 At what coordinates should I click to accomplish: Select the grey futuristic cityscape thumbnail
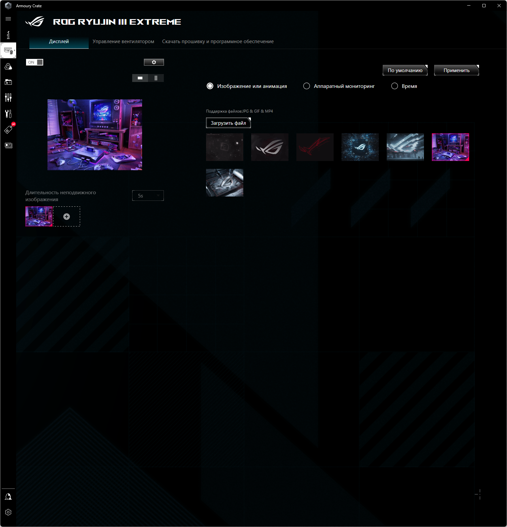coord(405,147)
